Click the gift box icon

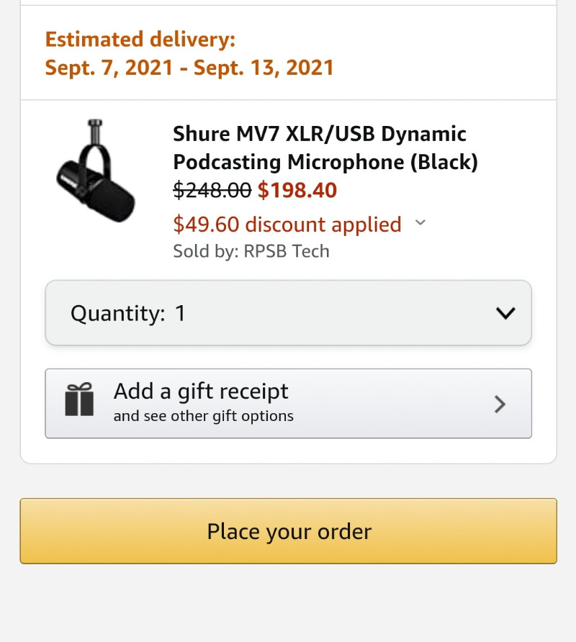[x=79, y=399]
